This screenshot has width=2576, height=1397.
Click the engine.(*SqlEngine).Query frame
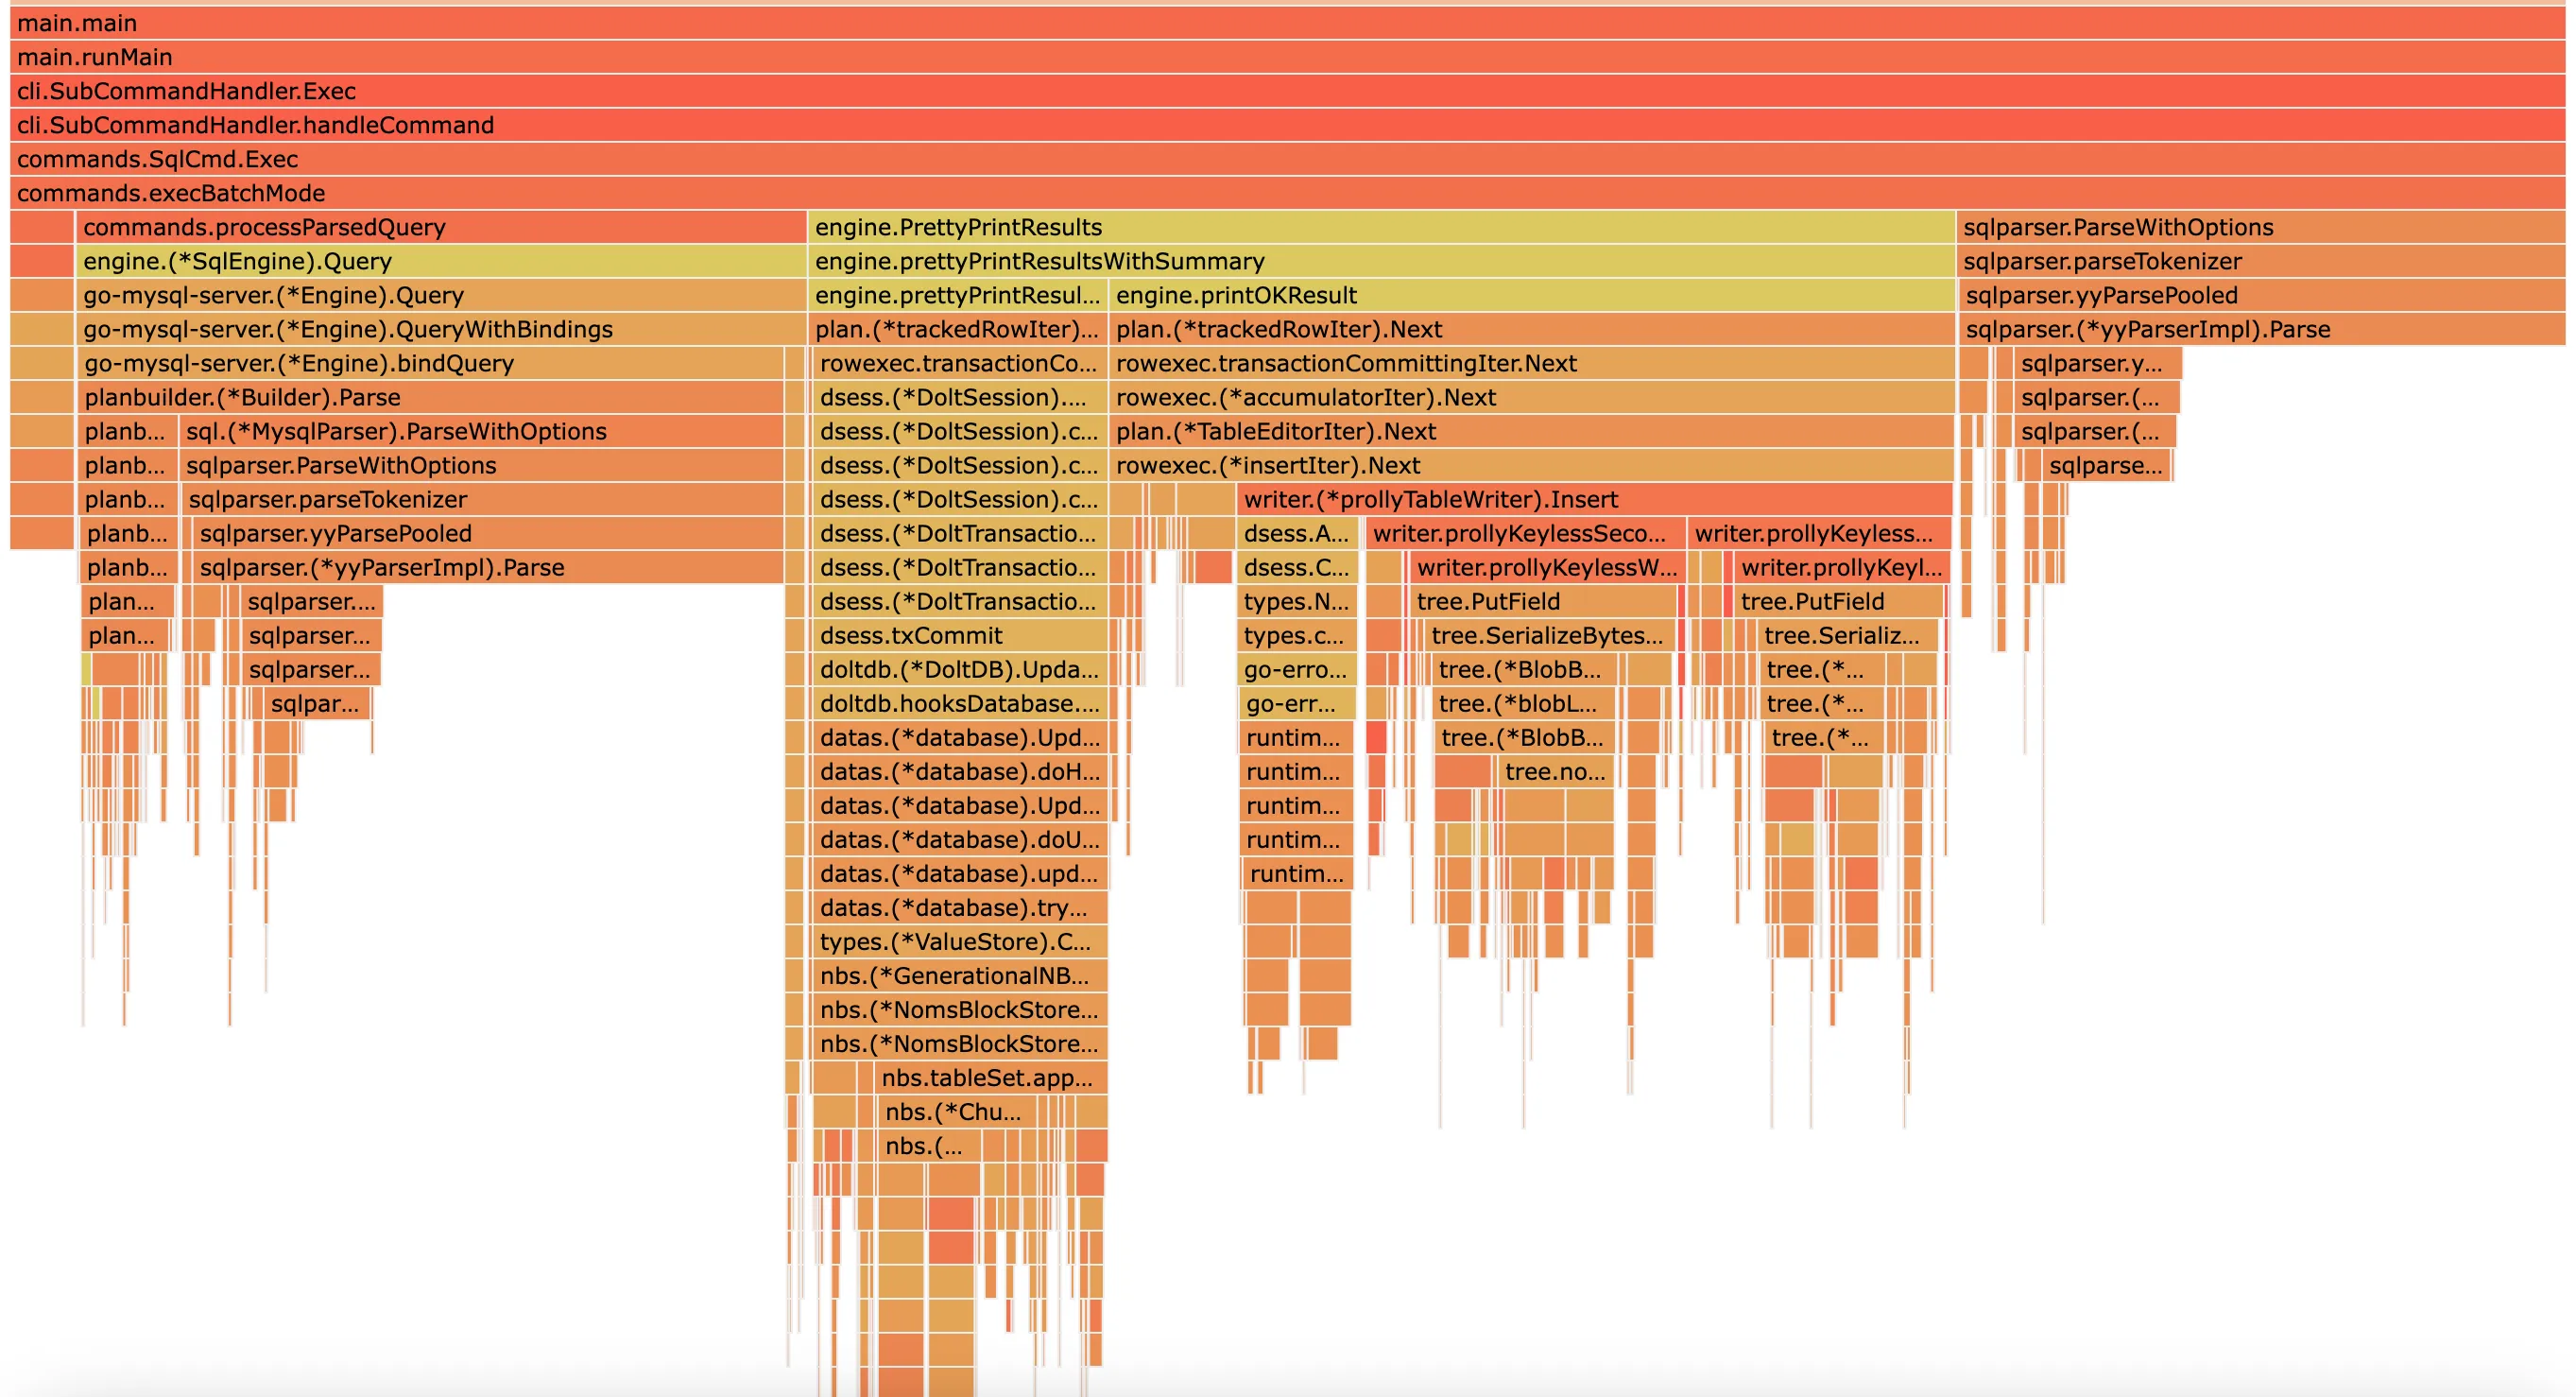click(440, 261)
